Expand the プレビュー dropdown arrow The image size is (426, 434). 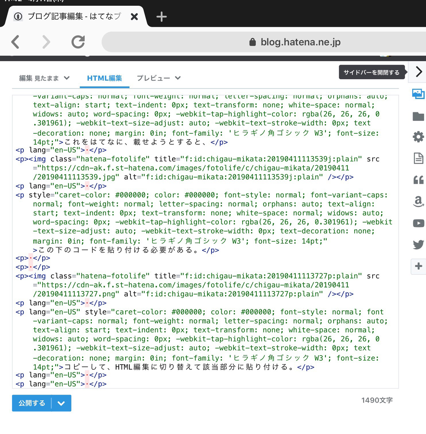pos(178,78)
